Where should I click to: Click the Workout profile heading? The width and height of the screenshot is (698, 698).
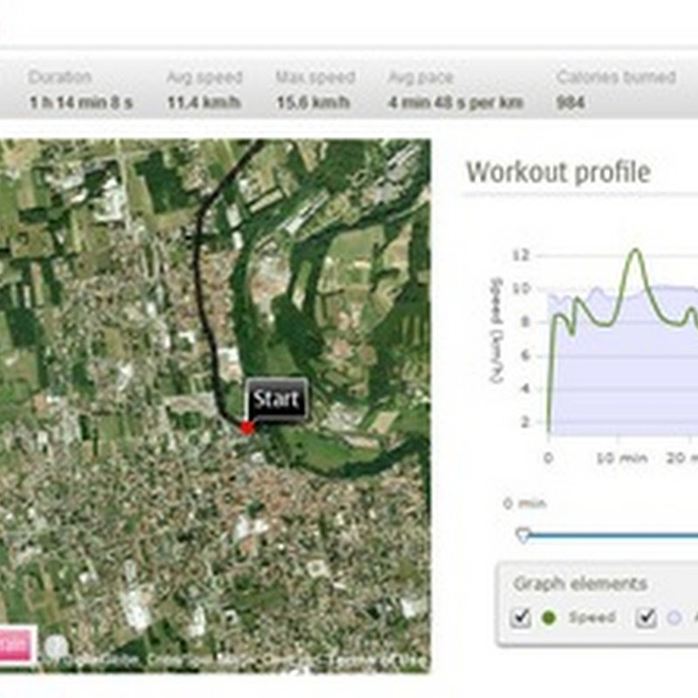tap(558, 172)
